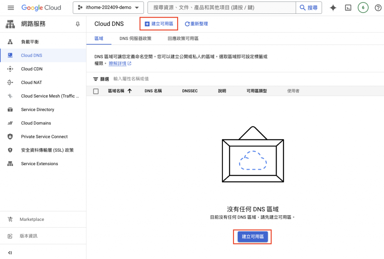Open Private Service Connect in sidebar
Screen dimensions: 384x259
(44, 137)
